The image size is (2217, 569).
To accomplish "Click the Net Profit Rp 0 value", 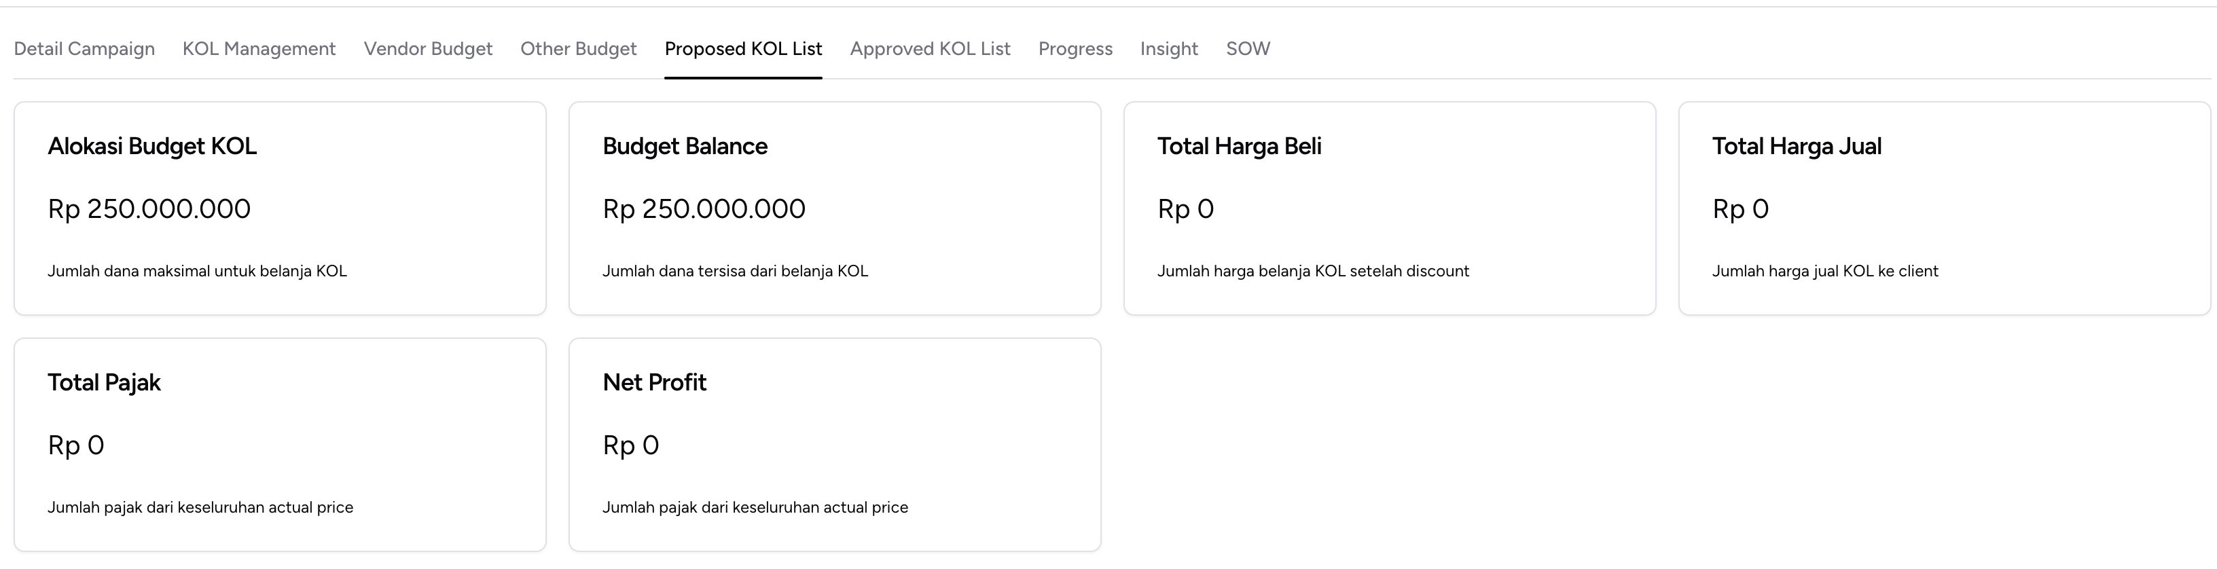I will tap(631, 444).
